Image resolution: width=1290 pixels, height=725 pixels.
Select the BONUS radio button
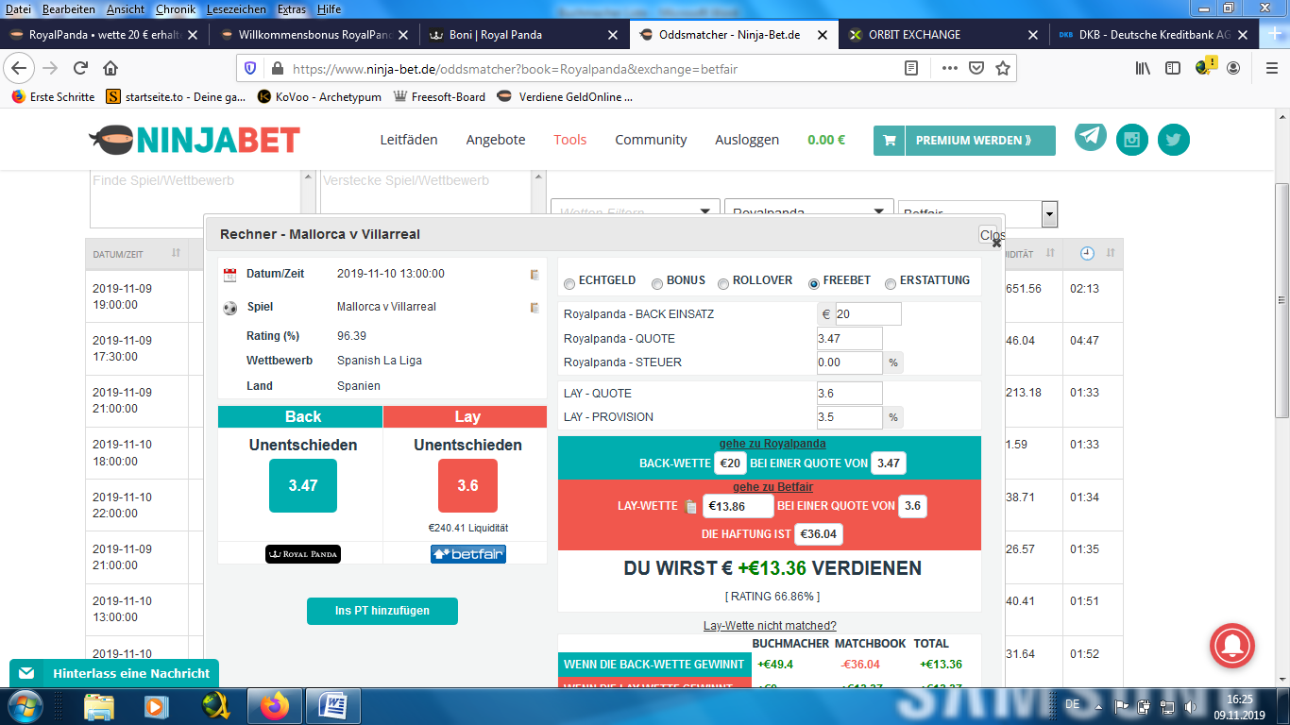click(656, 283)
